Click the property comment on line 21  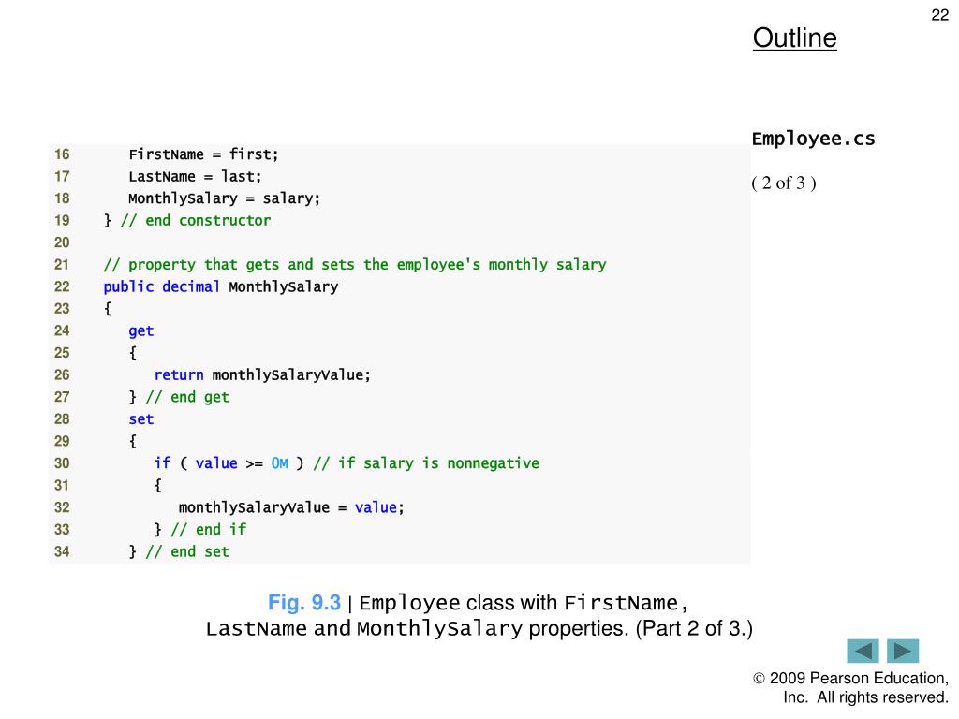(355, 265)
